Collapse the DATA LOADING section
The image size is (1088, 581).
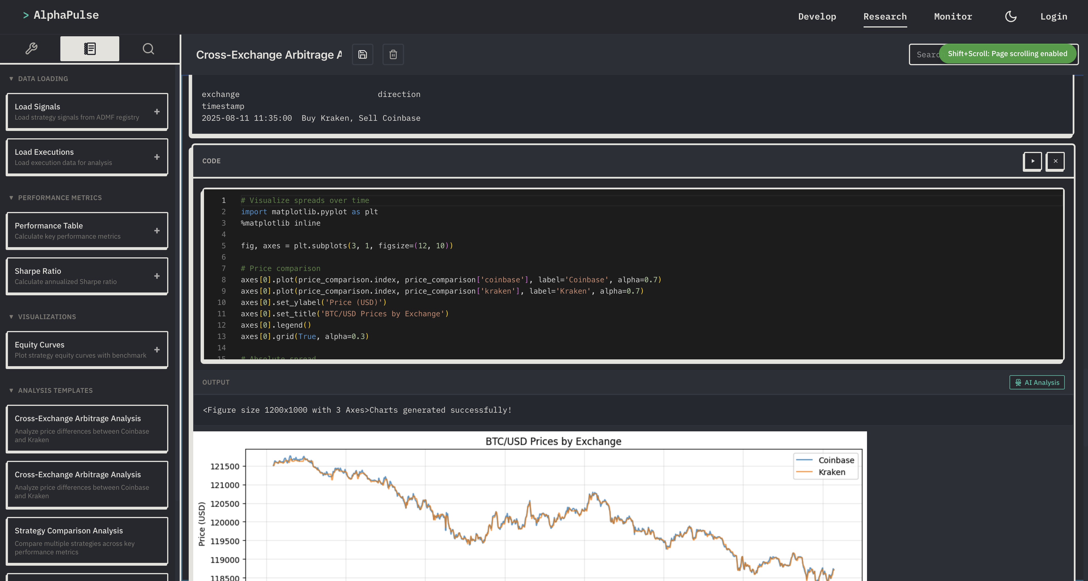(39, 79)
